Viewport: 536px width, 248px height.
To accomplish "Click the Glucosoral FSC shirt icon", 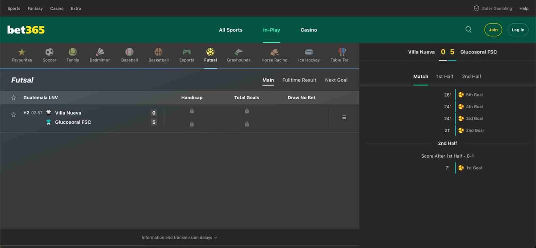I will click(x=48, y=122).
